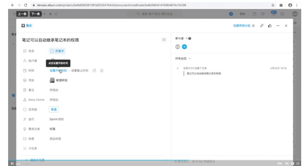Viewport: 304px width, 166px height.
Task: Pause the video playback
Action: coord(12,164)
